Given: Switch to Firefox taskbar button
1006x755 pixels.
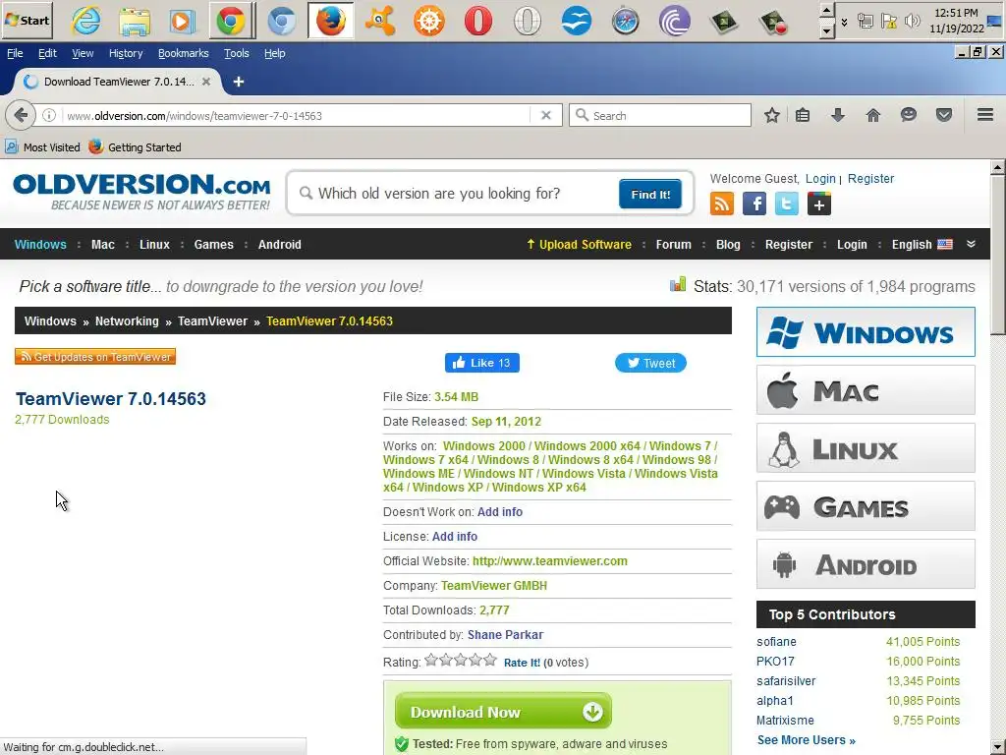Looking at the screenshot, I should (331, 21).
